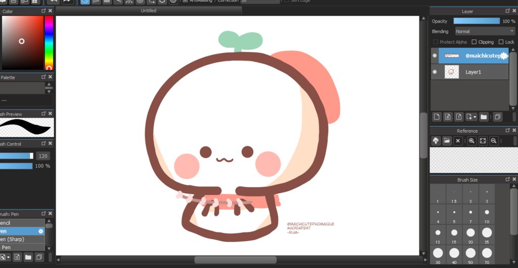Undock the Palette panel
Screen dimensions: 518x268
(x=44, y=77)
